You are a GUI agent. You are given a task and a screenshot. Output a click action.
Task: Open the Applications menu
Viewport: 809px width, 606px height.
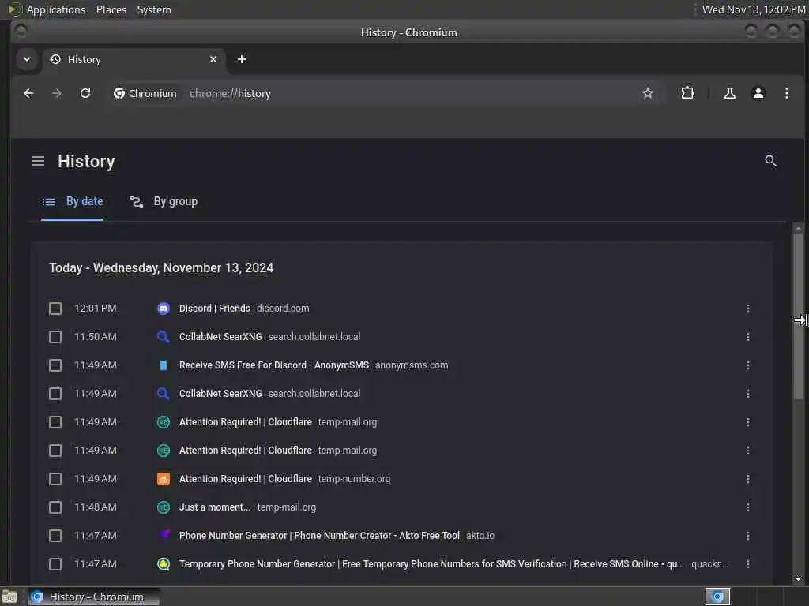click(x=56, y=9)
